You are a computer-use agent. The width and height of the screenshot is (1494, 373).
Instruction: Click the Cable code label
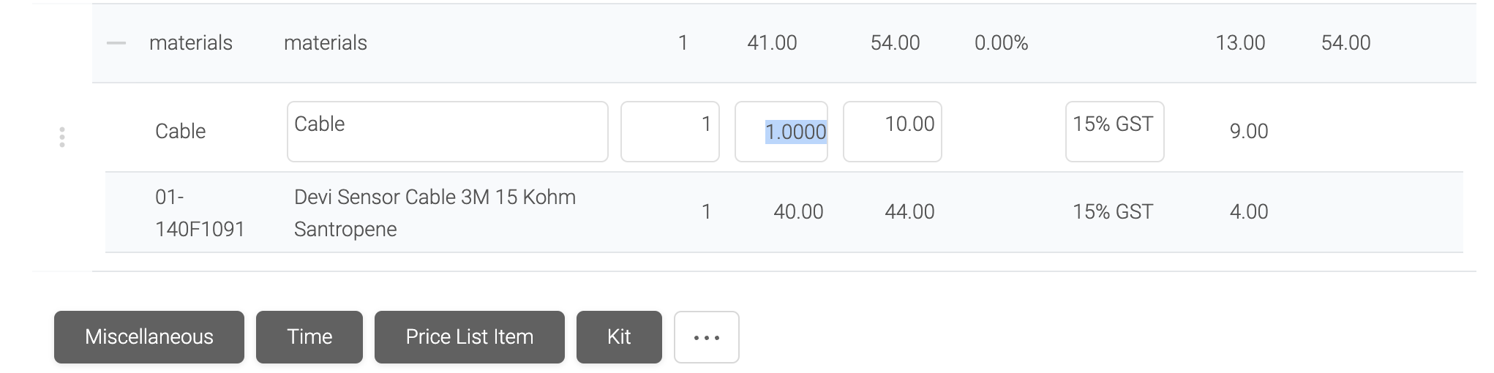coord(180,132)
